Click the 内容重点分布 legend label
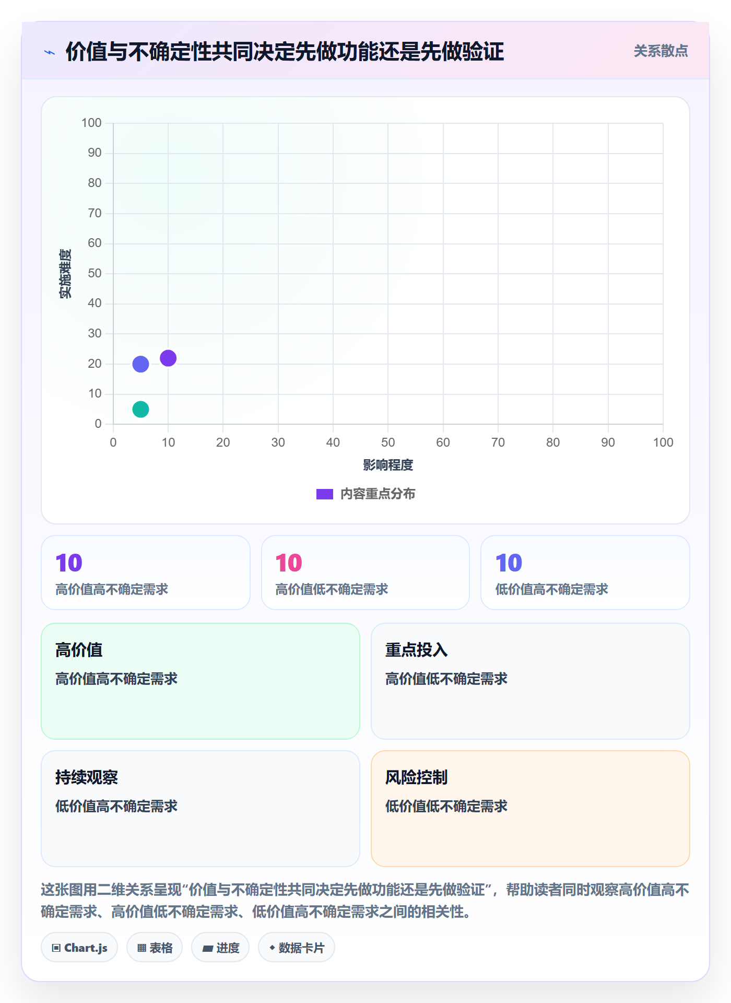 [378, 494]
